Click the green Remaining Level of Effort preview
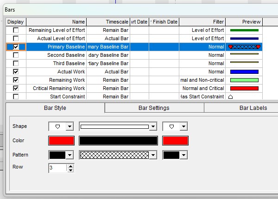278x199 pixels. point(244,30)
